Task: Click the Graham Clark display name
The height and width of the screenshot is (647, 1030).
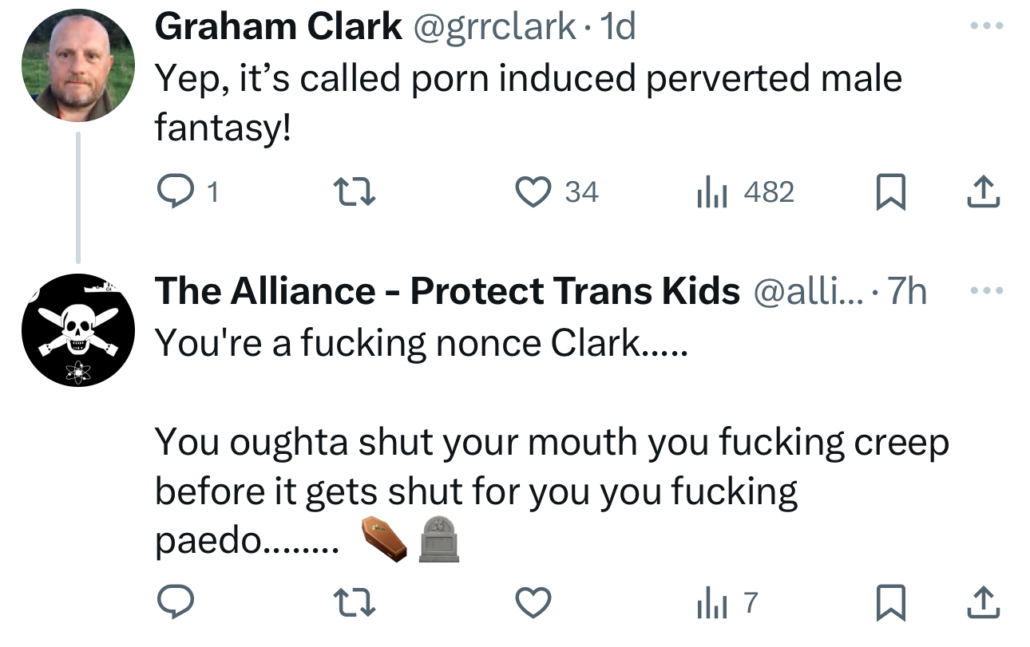Action: 278,27
